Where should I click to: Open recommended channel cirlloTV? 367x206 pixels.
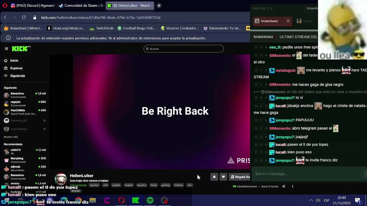coord(25,152)
